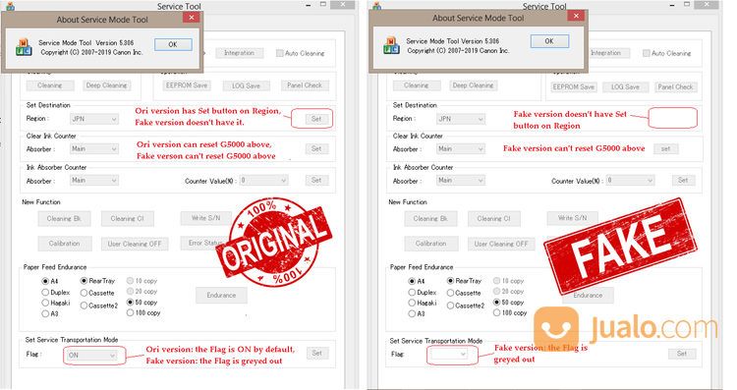
Task: Click Deep Cleaning in left window
Action: [107, 85]
